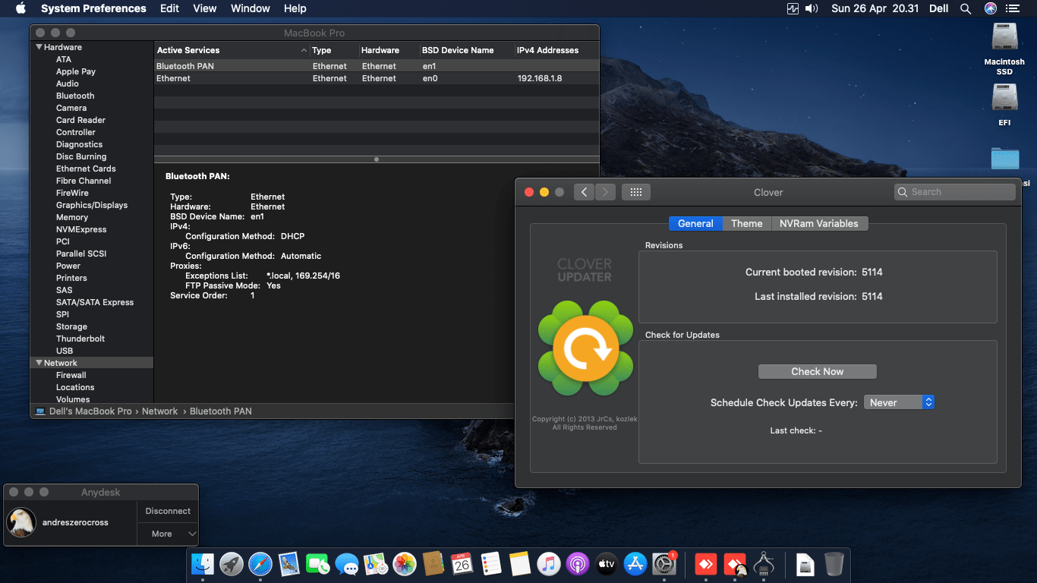Open Messages from the Dock
Screen dimensions: 1037x583
pyautogui.click(x=347, y=564)
